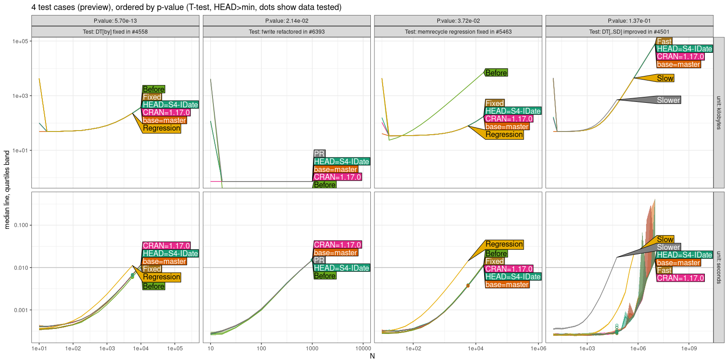Click 'Before' label in memrecycle kilobytes panel
Viewport: 728px width, 364px height.
pyautogui.click(x=496, y=73)
